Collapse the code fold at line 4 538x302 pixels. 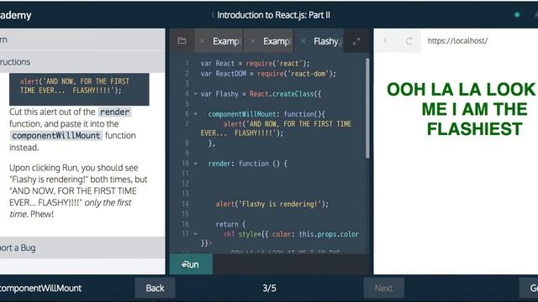coord(196,94)
